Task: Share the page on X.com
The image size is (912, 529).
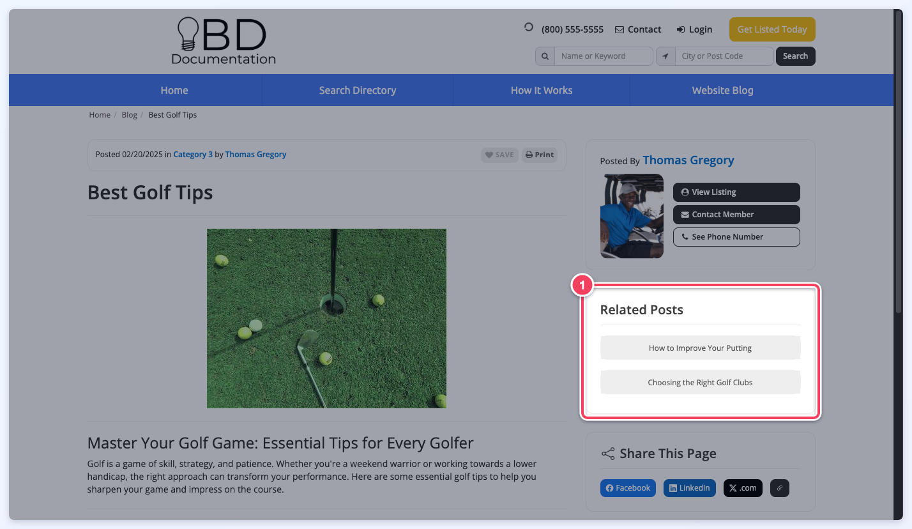Action: point(743,488)
